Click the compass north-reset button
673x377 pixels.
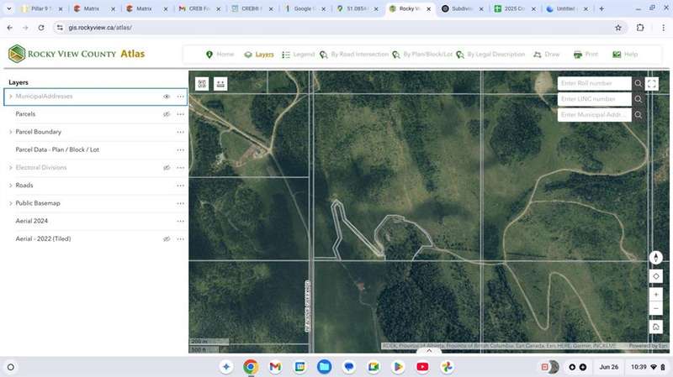(x=656, y=259)
